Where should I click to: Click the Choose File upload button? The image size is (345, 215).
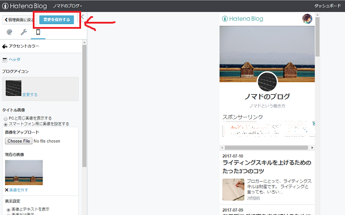(x=19, y=141)
